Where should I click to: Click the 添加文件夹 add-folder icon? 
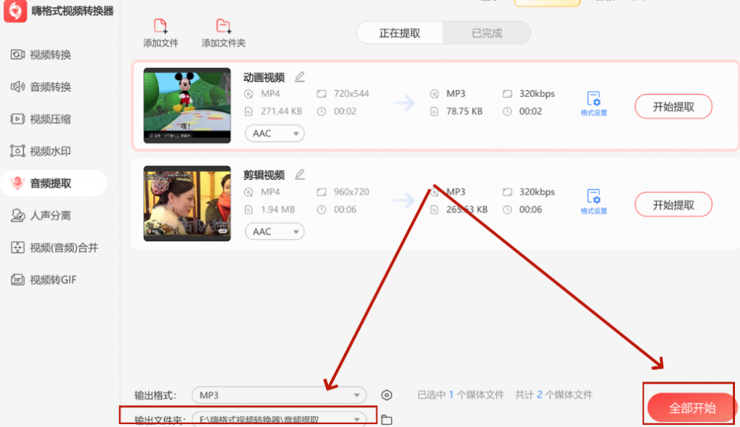coord(225,26)
